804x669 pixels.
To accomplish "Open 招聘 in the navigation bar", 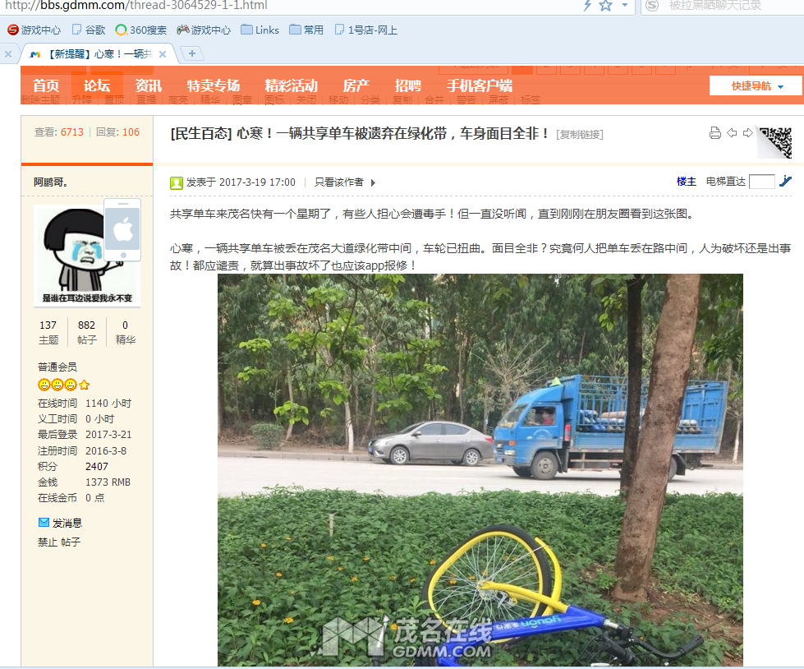I will (407, 85).
